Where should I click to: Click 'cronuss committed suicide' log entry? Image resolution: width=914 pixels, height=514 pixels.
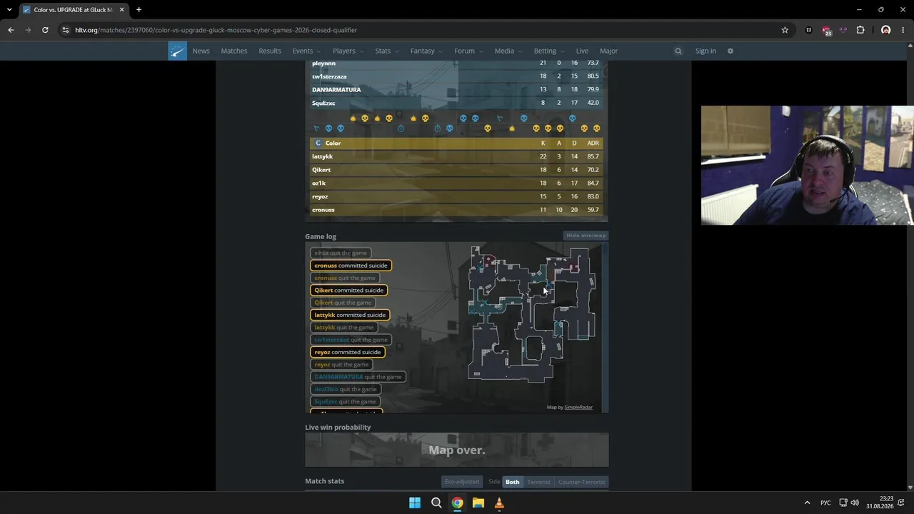tap(351, 266)
